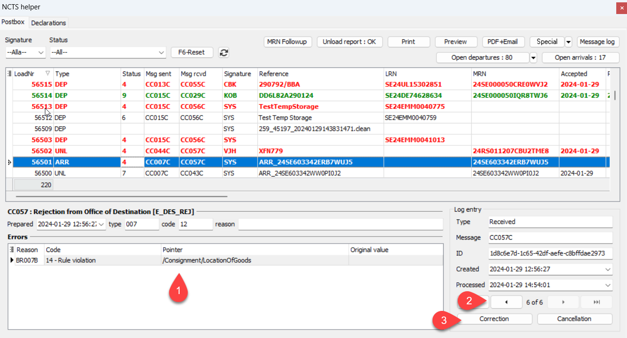627x338 pixels.
Task: Jump to last log entry arrow
Action: tap(596, 302)
